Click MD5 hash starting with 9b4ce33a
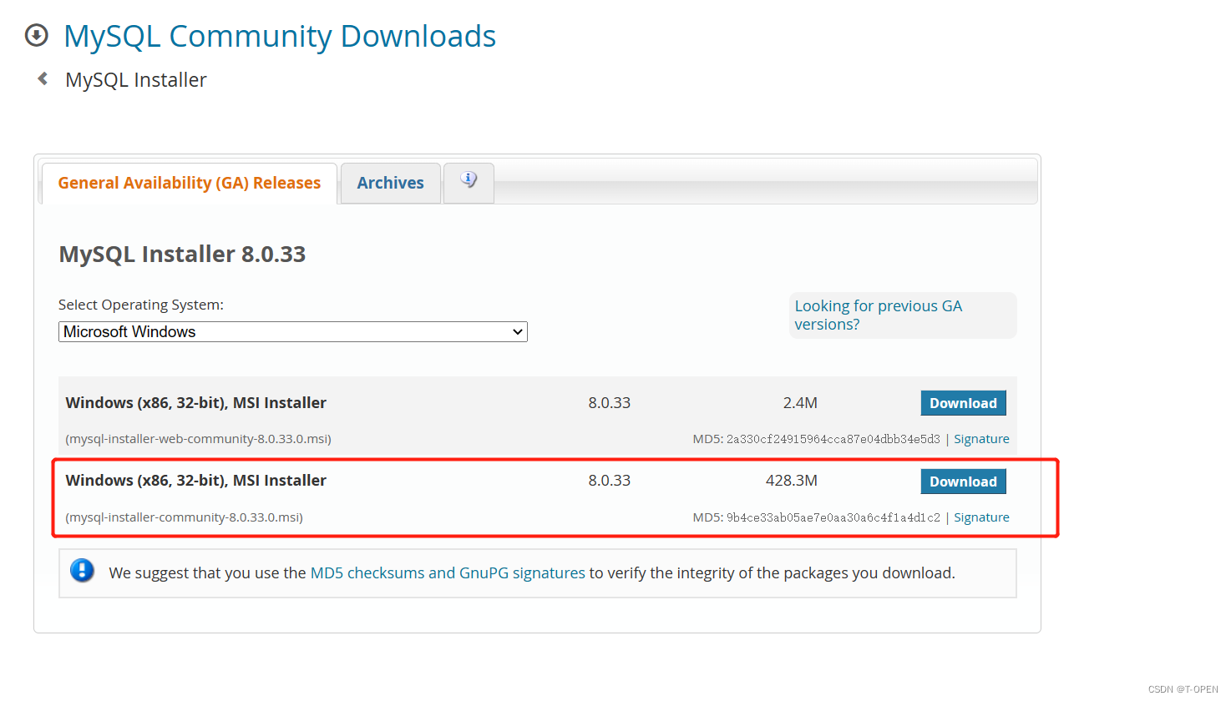 click(833, 517)
